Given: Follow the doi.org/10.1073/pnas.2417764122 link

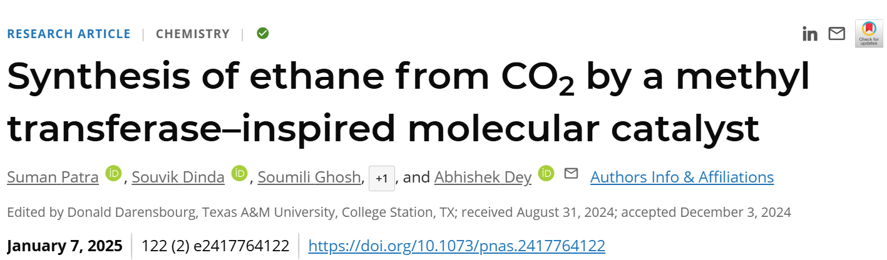Looking at the screenshot, I should (x=457, y=246).
